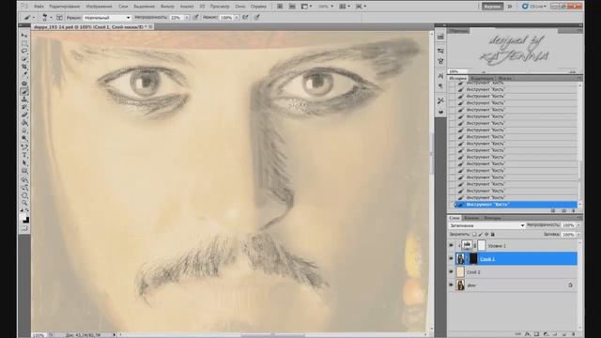Select the Hand tool
601x338 pixels.
[x=24, y=195]
